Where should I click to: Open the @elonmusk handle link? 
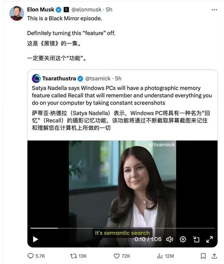[x=86, y=9]
